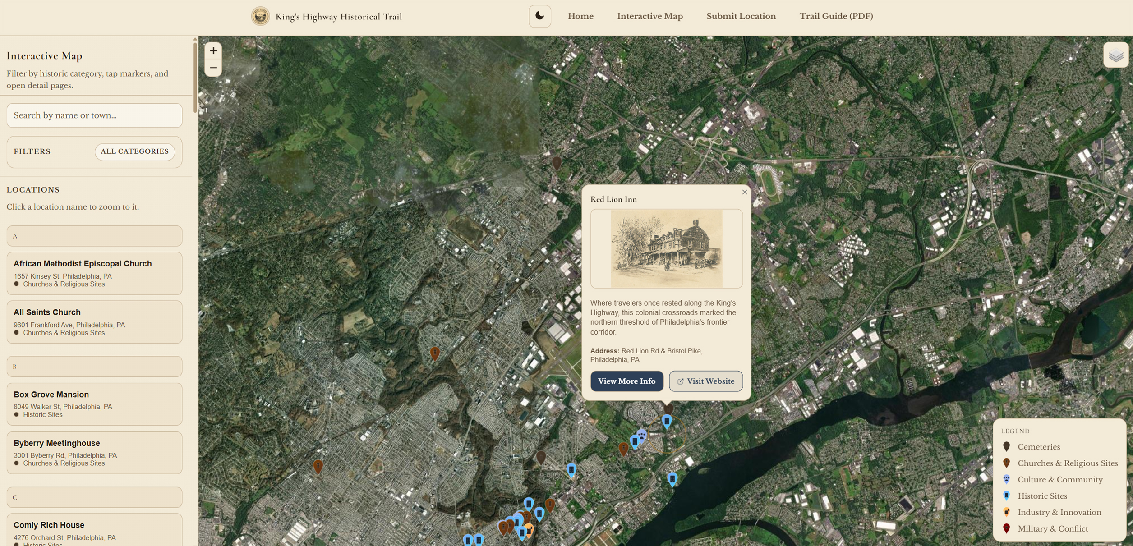Collapse the letter B group header
This screenshot has width=1133, height=546.
point(94,367)
